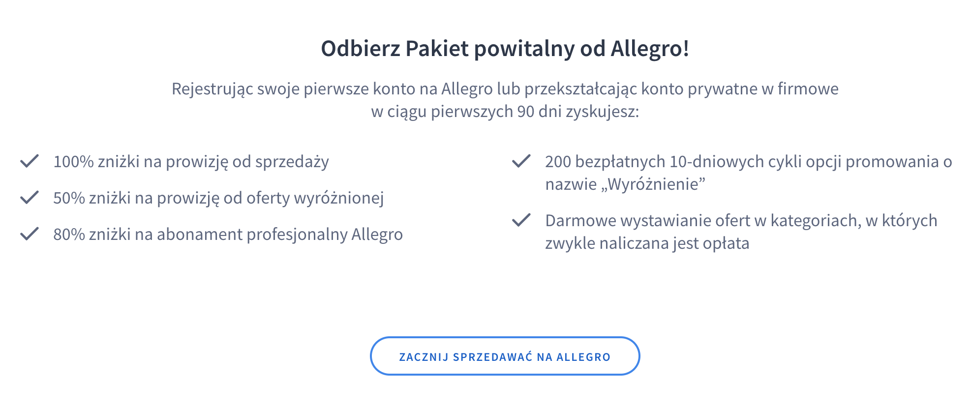Image resolution: width=972 pixels, height=412 pixels.
Task: Click the heading Odbierz Pakiet powitalny od Allegro!
Action: pyautogui.click(x=505, y=49)
